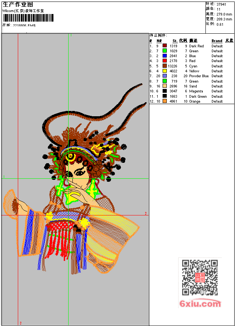Select the Sand color swatch

pos(164,86)
